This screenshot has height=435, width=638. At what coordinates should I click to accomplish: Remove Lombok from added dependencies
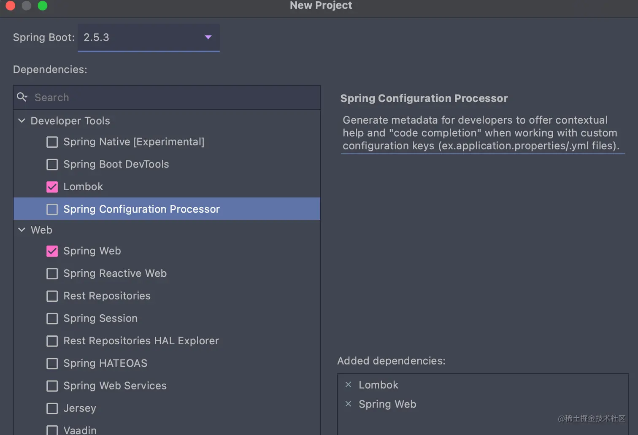tap(348, 384)
